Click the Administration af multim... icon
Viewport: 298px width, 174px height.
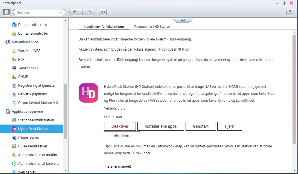click(14, 155)
